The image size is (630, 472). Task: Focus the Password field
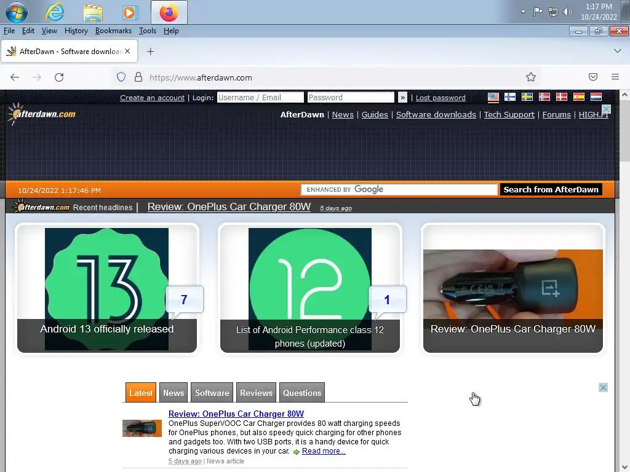[351, 98]
